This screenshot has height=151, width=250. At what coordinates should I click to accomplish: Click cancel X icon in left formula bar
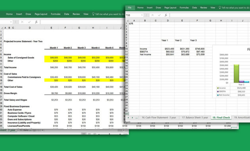click(22, 22)
